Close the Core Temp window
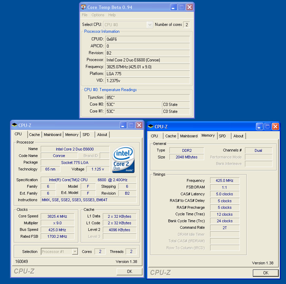 pyautogui.click(x=189, y=7)
